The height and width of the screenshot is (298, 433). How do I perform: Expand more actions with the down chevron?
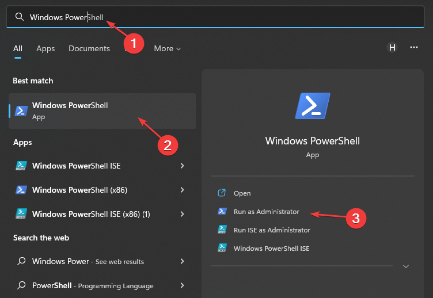tap(406, 266)
